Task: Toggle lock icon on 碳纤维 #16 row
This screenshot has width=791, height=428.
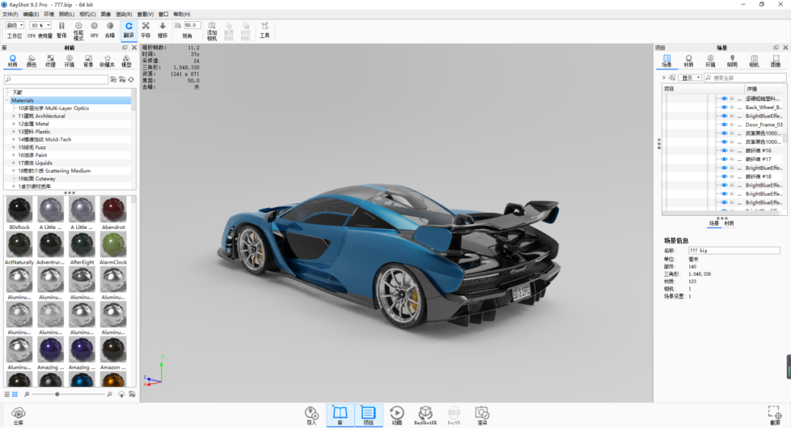Action: coord(732,151)
